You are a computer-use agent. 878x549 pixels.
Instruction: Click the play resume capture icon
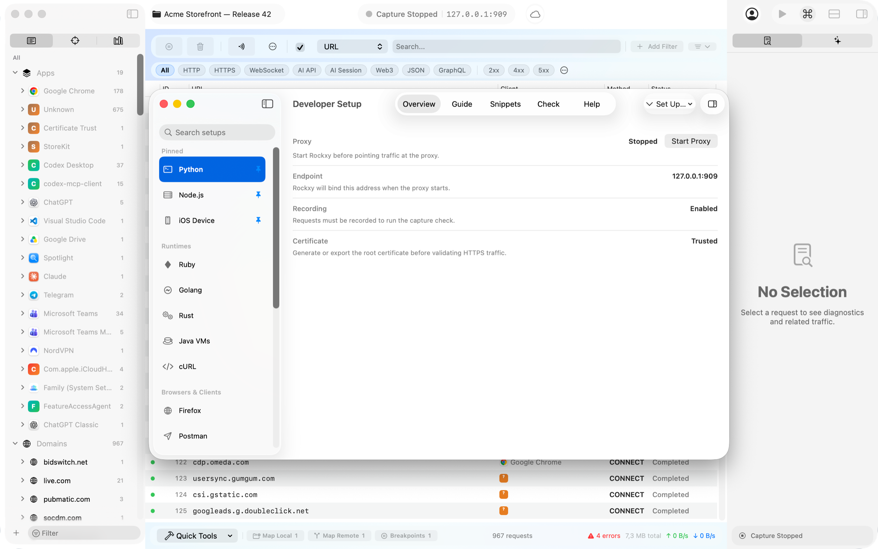tap(782, 14)
